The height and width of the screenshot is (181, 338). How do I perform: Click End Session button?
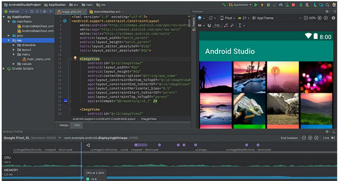click(289, 138)
